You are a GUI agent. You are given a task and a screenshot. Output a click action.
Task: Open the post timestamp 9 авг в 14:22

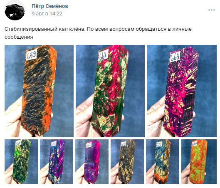coord(47,14)
